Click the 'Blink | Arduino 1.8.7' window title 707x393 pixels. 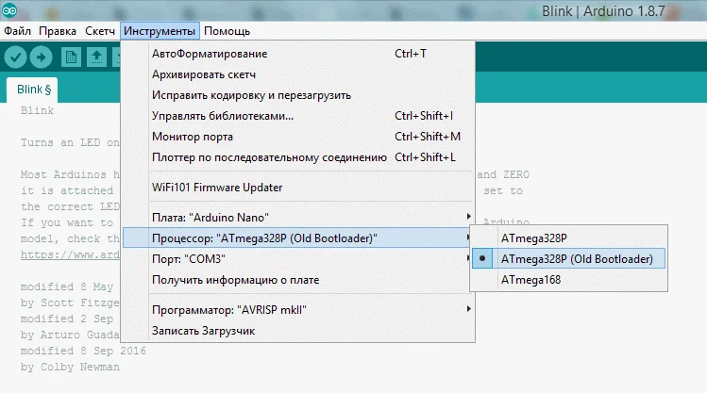[603, 10]
